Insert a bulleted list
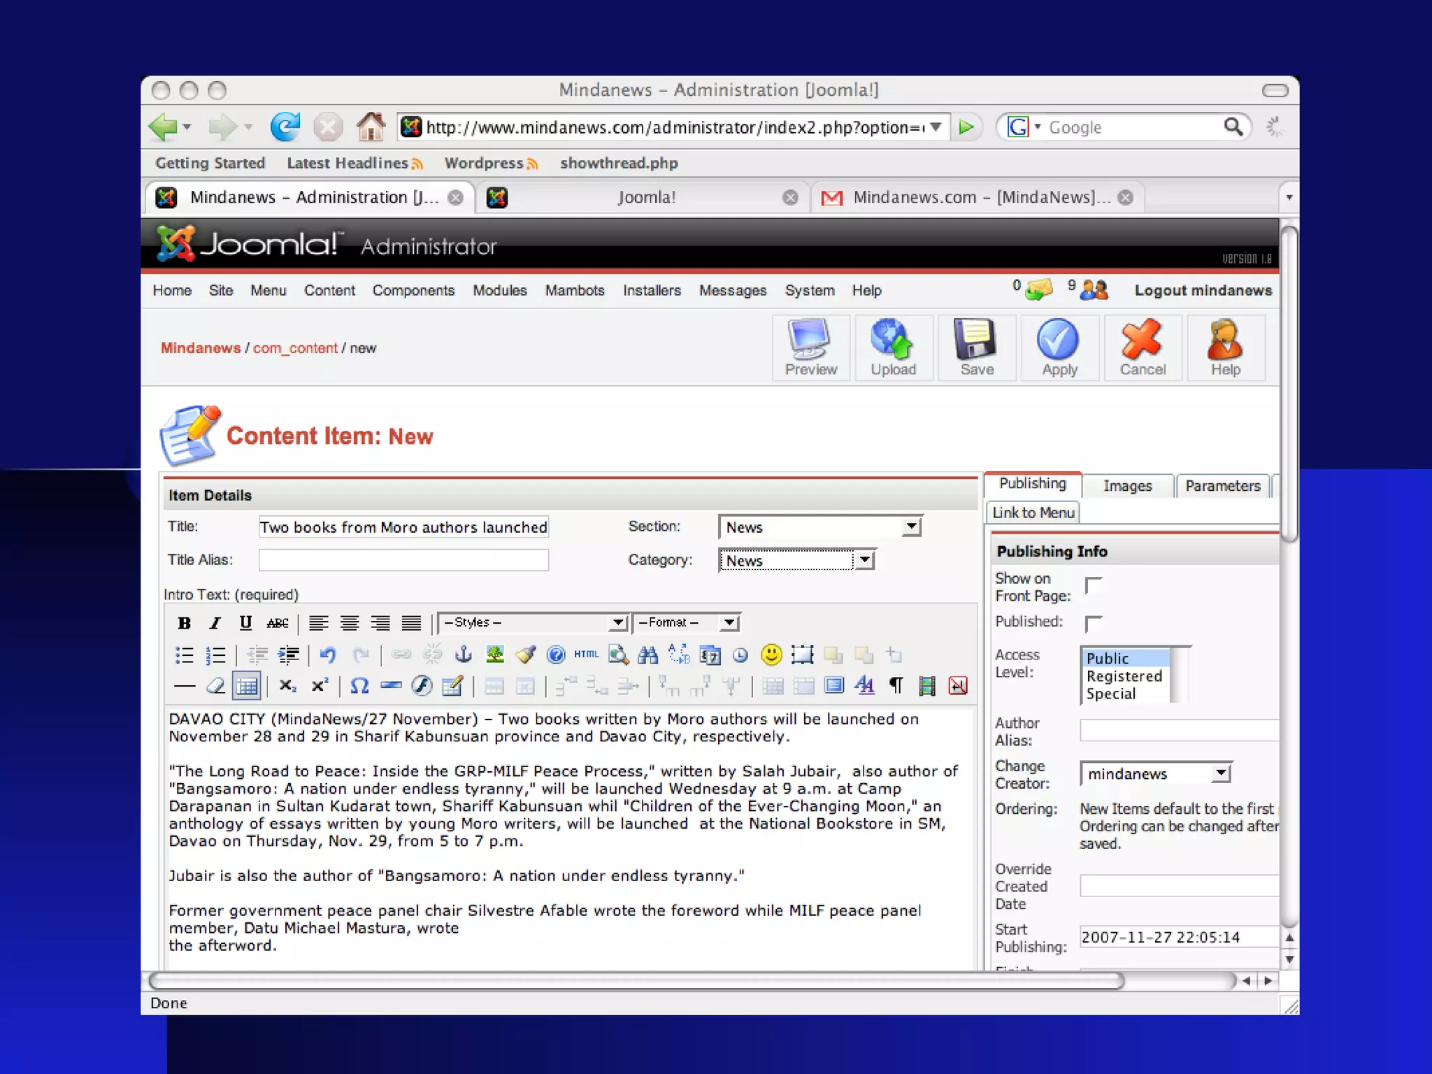The height and width of the screenshot is (1074, 1432). (185, 655)
